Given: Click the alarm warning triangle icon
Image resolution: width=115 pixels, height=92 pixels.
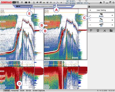Looking at the screenshot, I should click(x=101, y=2).
